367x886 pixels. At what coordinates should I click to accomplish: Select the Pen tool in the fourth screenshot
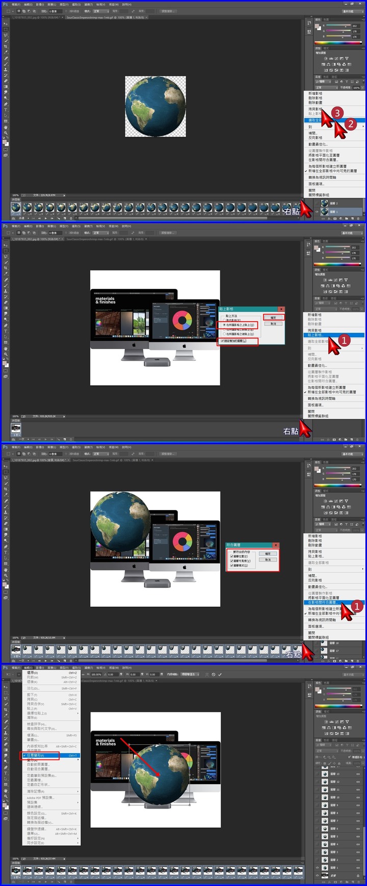coord(6,767)
